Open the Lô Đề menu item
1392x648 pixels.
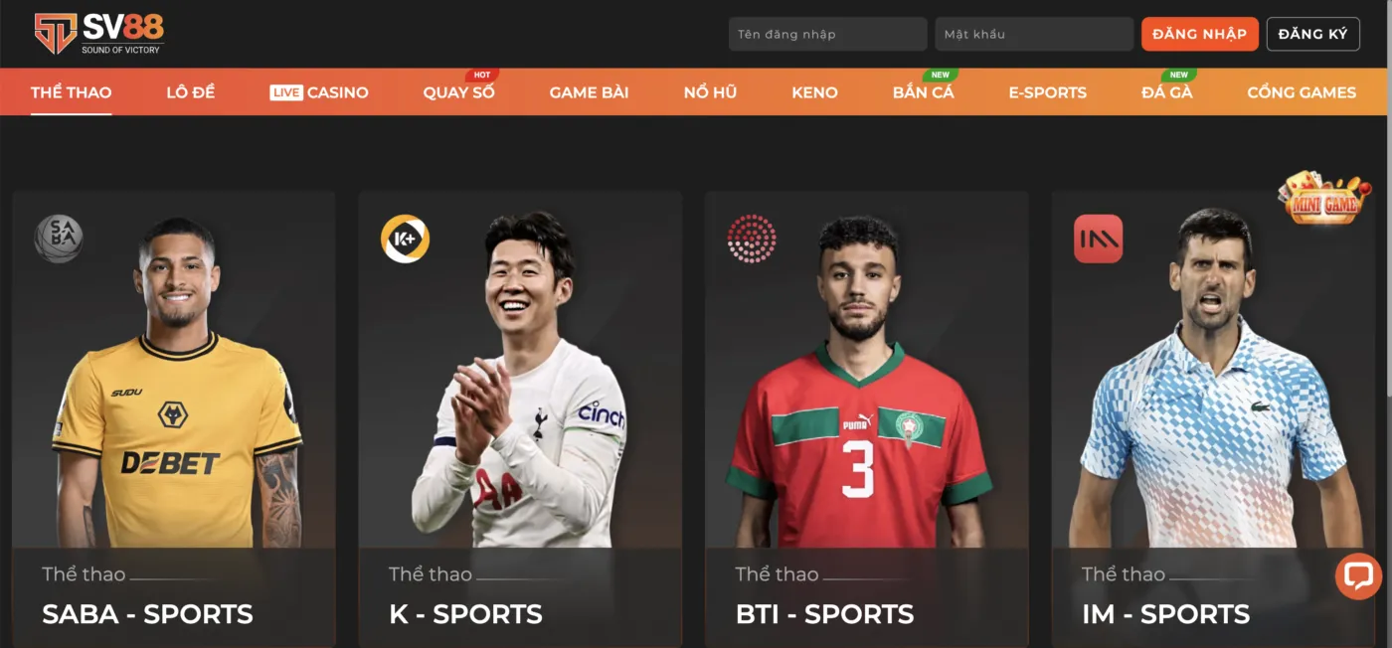(191, 92)
